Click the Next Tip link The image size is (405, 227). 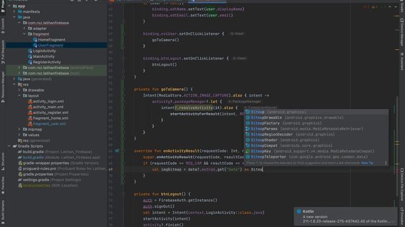point(367,163)
